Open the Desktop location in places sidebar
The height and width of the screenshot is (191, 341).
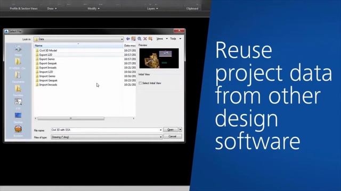pyautogui.click(x=18, y=118)
